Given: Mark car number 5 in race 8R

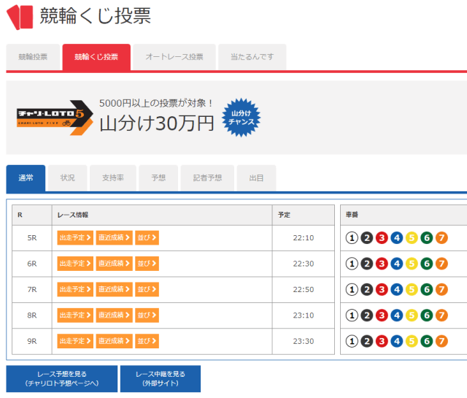Looking at the screenshot, I should click(412, 315).
